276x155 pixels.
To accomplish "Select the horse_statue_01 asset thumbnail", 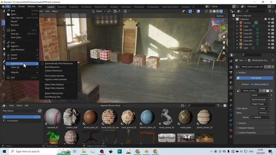I will coord(166,118).
